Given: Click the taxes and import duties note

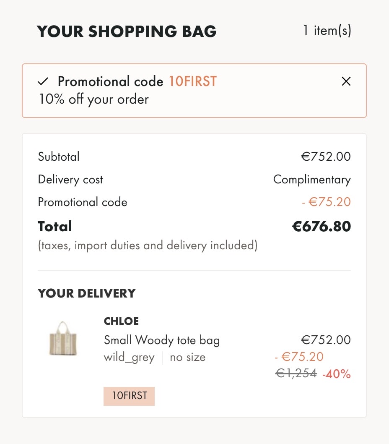Looking at the screenshot, I should tap(148, 245).
